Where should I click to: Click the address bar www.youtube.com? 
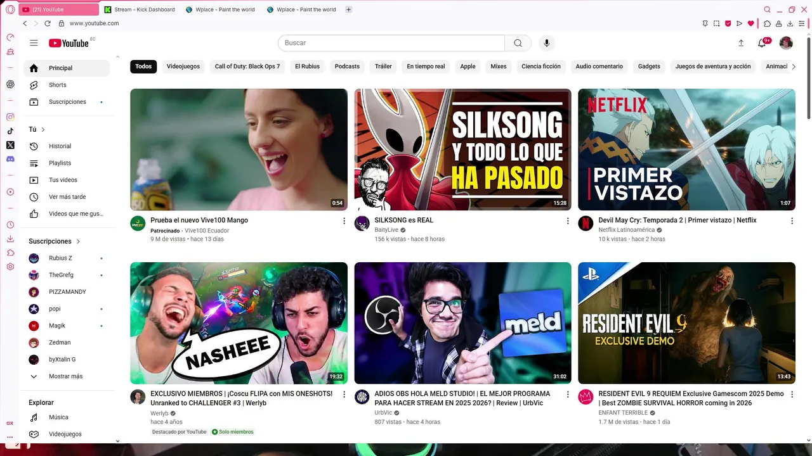[x=95, y=23]
